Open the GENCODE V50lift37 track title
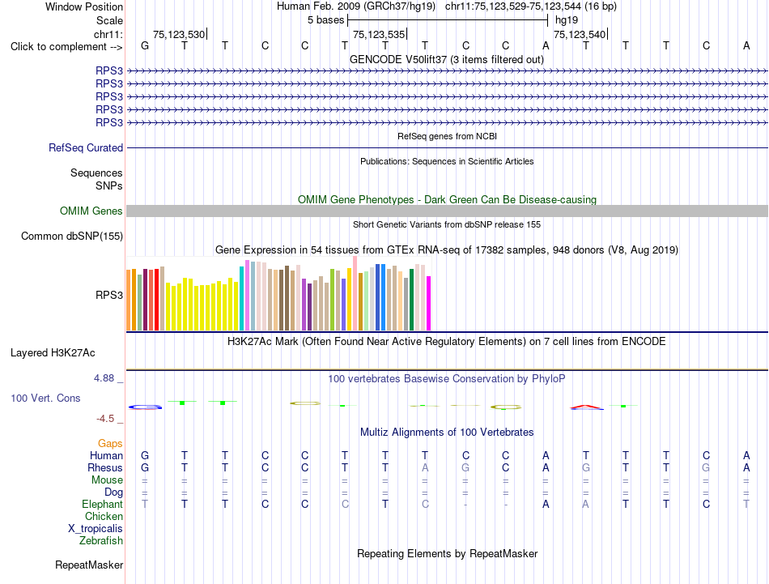 pyautogui.click(x=447, y=59)
